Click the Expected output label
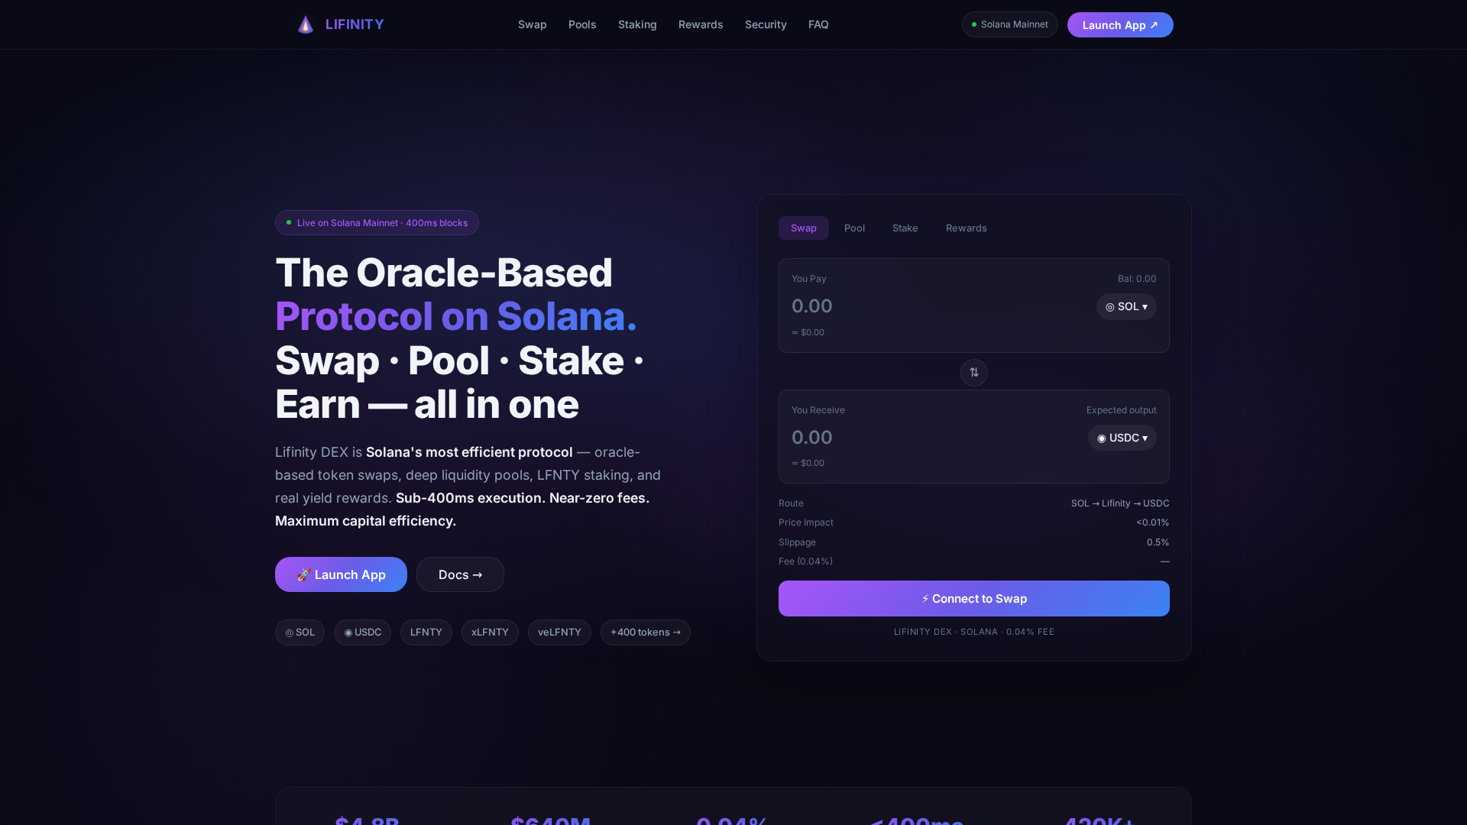This screenshot has width=1467, height=825. point(1122,410)
